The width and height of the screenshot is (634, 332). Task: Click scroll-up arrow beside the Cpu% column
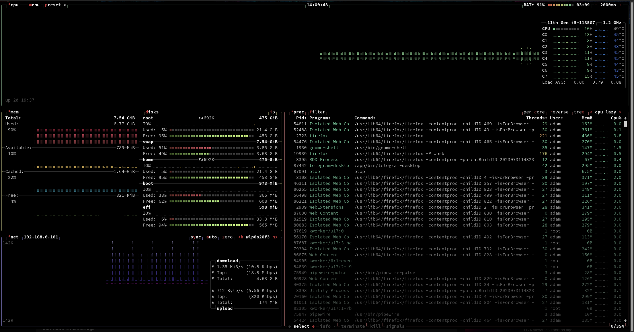625,118
